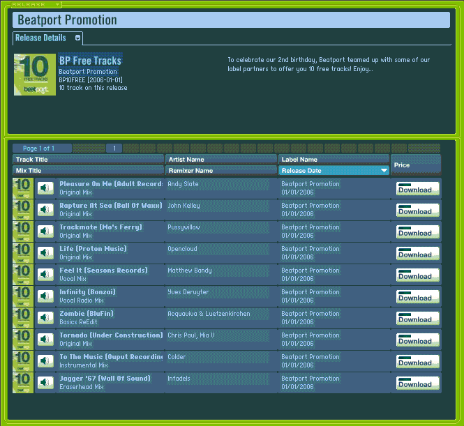
Task: Click cover thumbnail beside Rapture At Sea
Action: point(23,210)
